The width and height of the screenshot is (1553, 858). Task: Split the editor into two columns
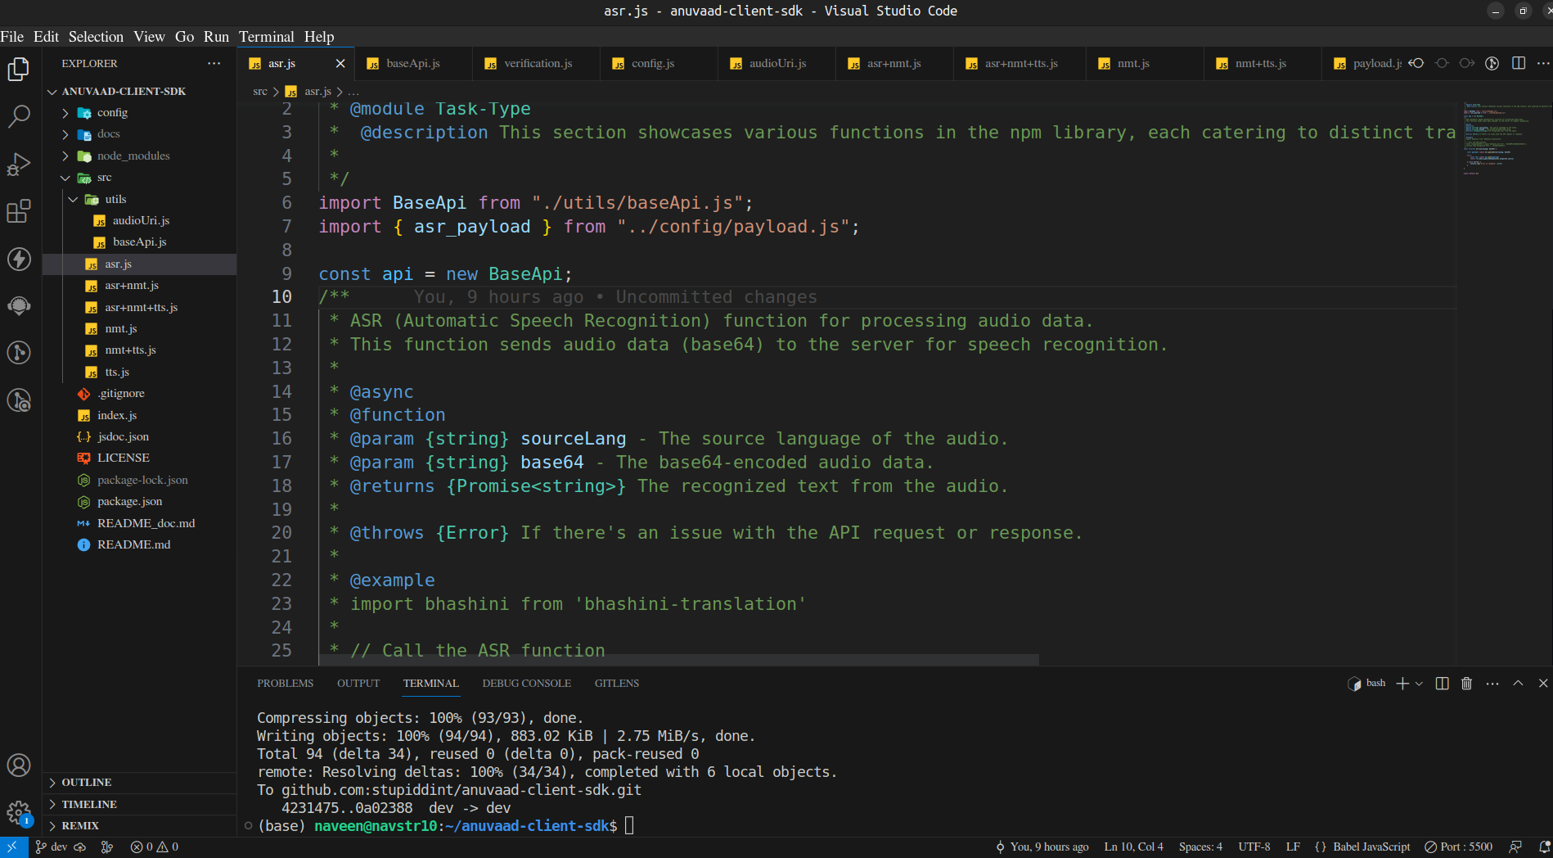(x=1519, y=62)
